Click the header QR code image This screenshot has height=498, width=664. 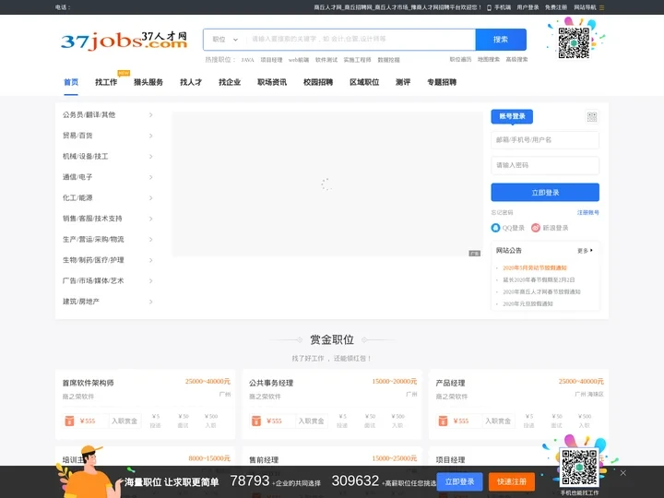click(574, 42)
